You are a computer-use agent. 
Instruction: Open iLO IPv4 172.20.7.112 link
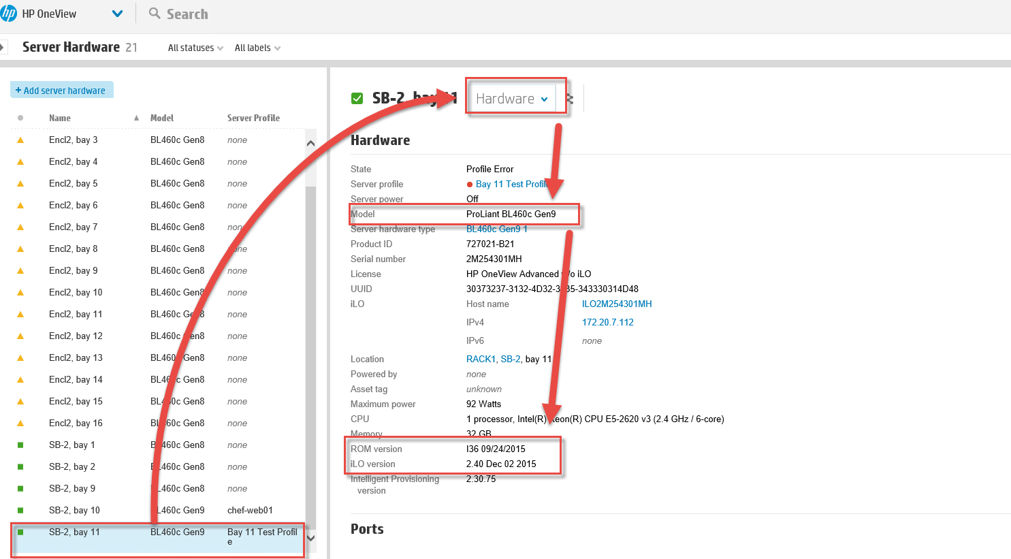pyautogui.click(x=608, y=322)
